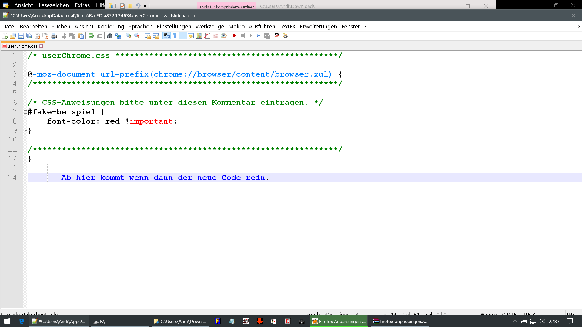Toggle show all characters pilcrow button
Image resolution: width=582 pixels, height=327 pixels.
pyautogui.click(x=175, y=36)
